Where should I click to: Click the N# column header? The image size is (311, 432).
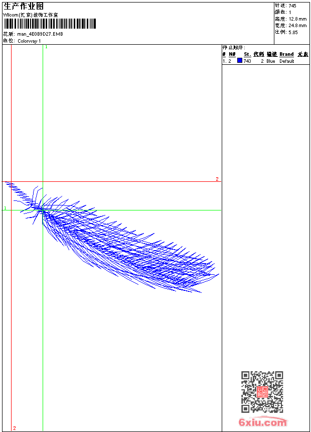pos(232,54)
